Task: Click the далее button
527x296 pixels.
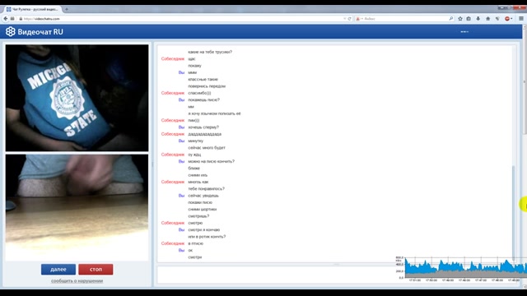Action: (58, 269)
